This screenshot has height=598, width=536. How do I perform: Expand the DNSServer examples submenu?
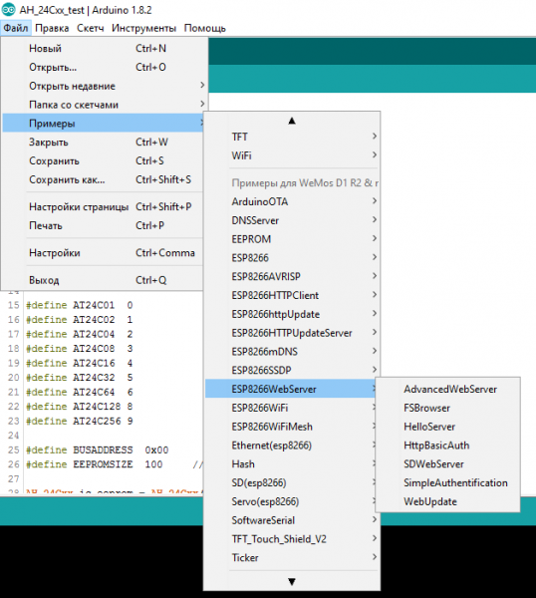click(x=292, y=220)
